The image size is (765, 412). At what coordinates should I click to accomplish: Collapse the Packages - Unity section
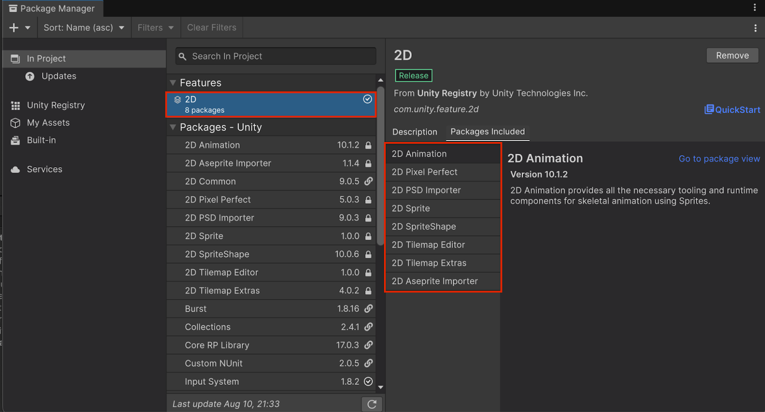point(173,127)
